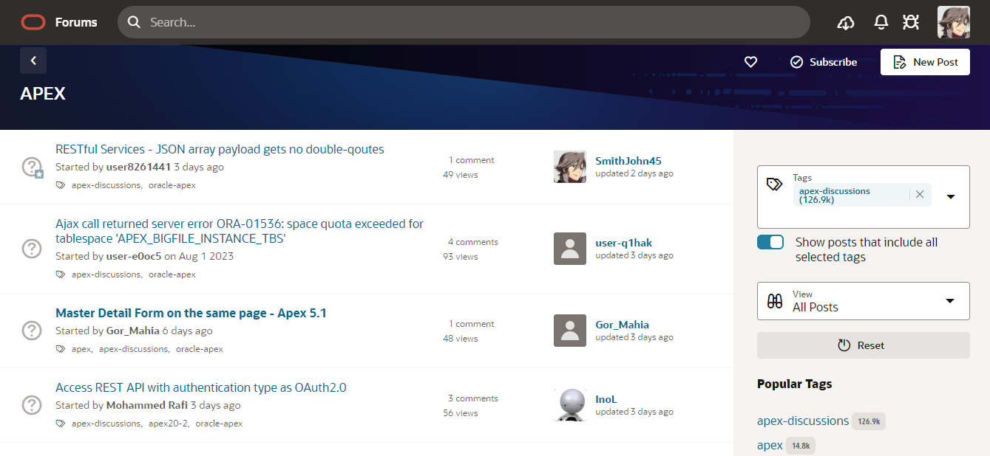Expand the Tags dropdown arrow

click(x=951, y=196)
